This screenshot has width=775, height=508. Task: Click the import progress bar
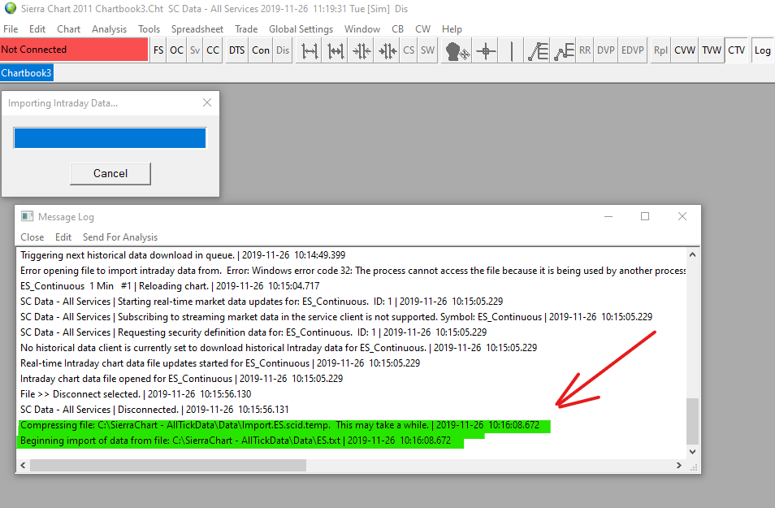tap(110, 138)
